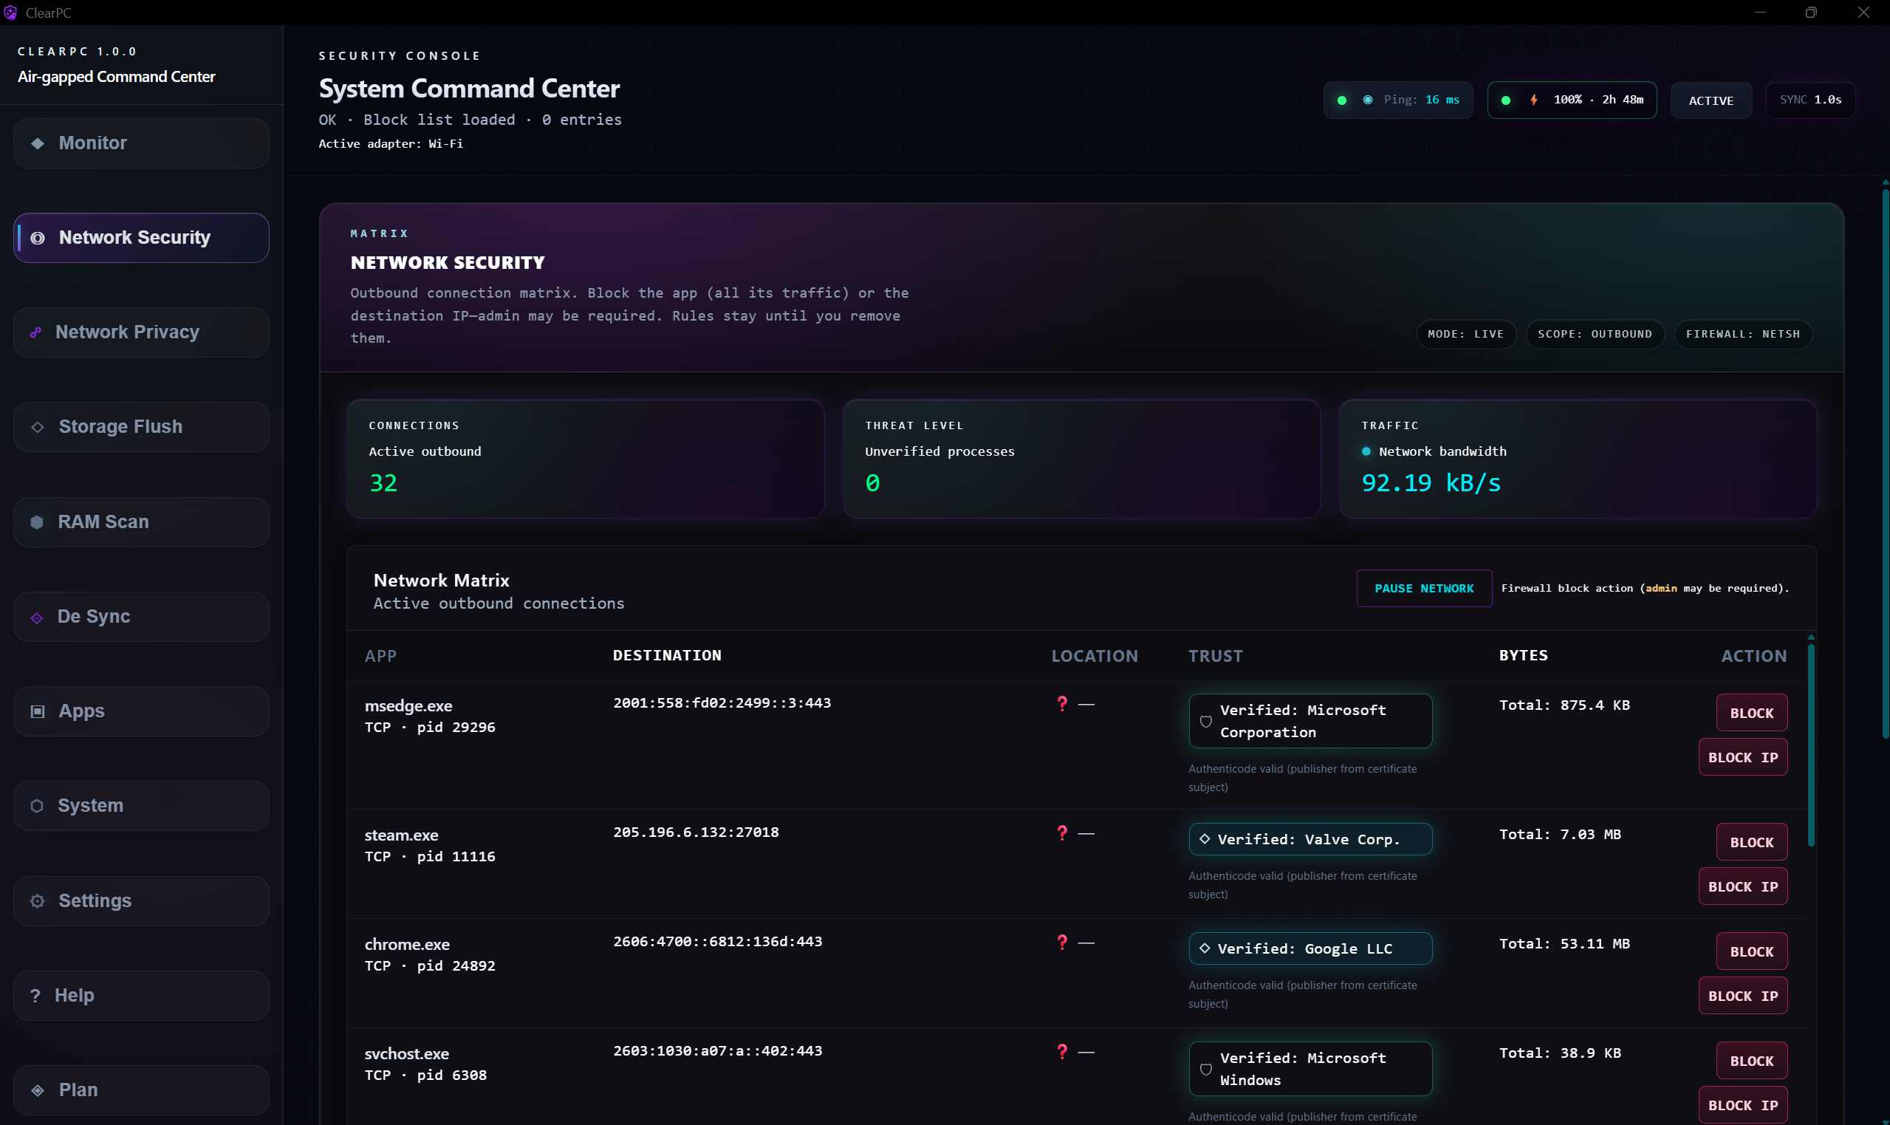Open the Network Privacy section
Screen dimensions: 1890x1125
[x=141, y=332]
